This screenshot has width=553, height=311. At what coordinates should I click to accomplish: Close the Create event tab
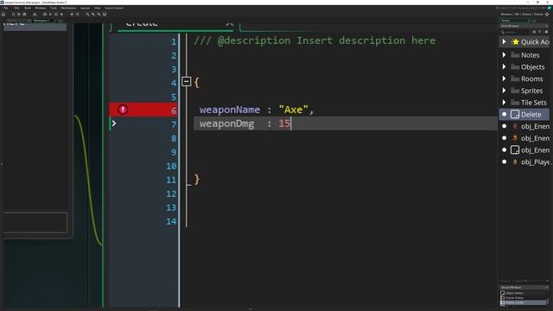(x=230, y=24)
